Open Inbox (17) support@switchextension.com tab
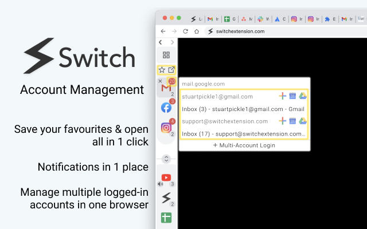The width and height of the screenshot is (367, 229). 243,134
